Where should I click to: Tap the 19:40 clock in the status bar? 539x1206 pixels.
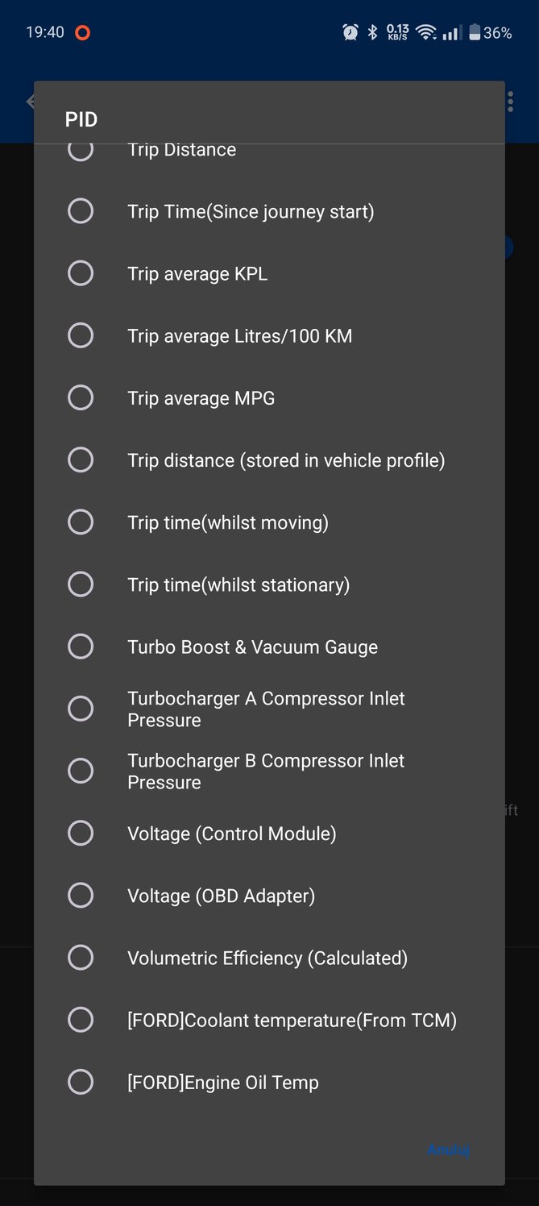[x=44, y=32]
